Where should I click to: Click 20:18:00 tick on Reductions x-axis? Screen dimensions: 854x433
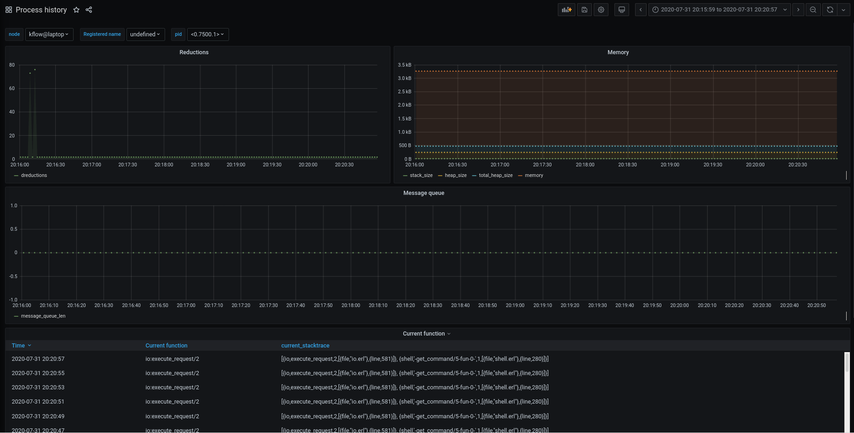click(x=164, y=165)
